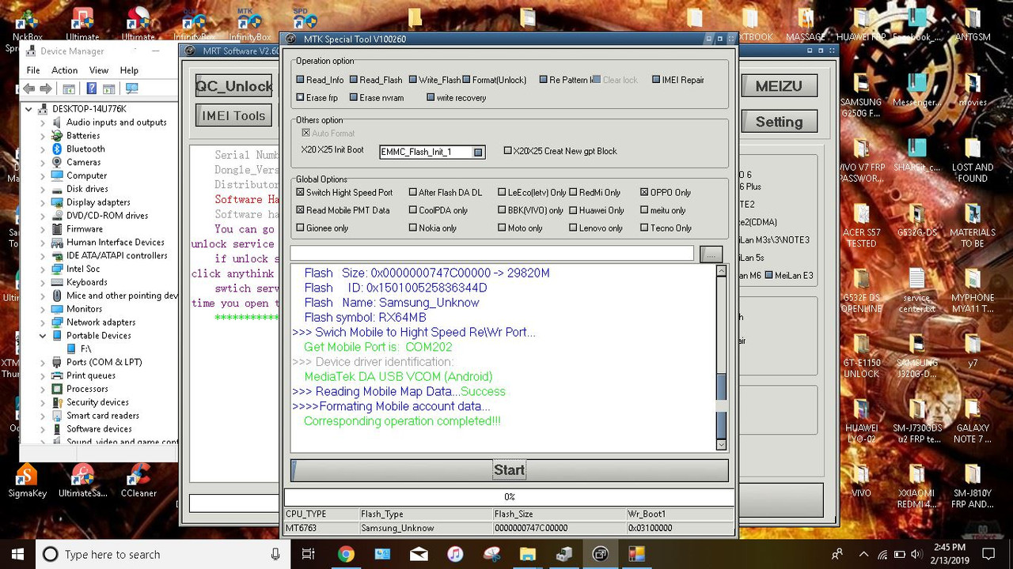This screenshot has width=1013, height=569.
Task: Open the GALAXY NOTE 7 folder
Action: point(973,422)
